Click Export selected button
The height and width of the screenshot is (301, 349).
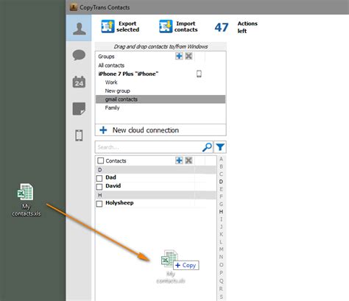tap(121, 26)
